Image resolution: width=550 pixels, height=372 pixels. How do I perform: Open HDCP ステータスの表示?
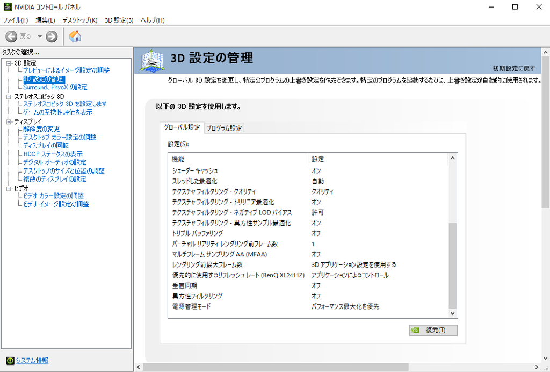point(53,154)
